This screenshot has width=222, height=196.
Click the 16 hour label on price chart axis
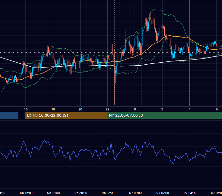[26, 109]
